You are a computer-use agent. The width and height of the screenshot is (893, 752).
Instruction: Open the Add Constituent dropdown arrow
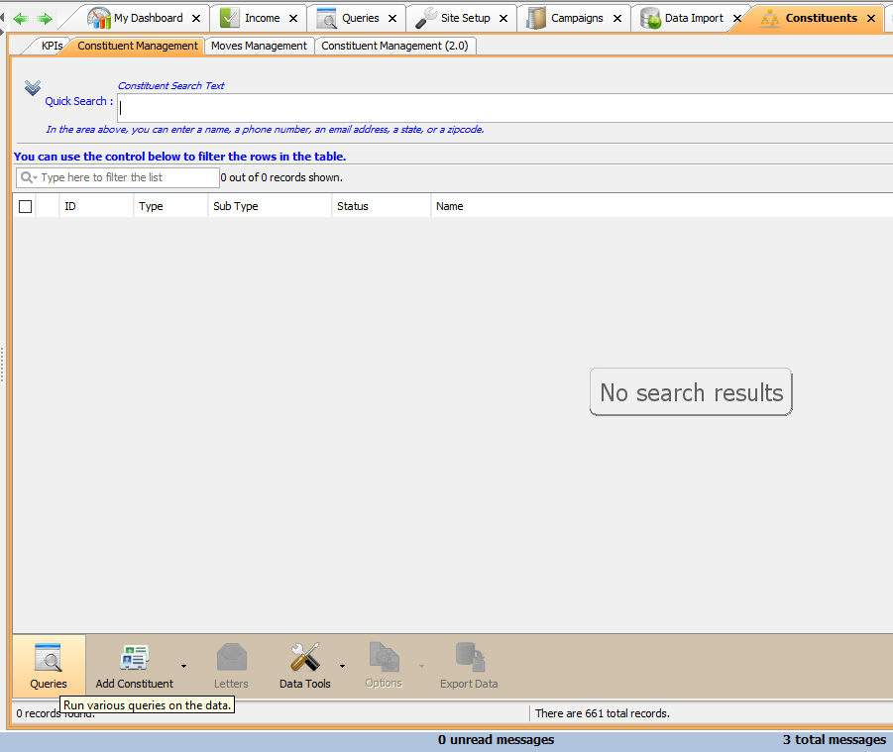(x=183, y=666)
